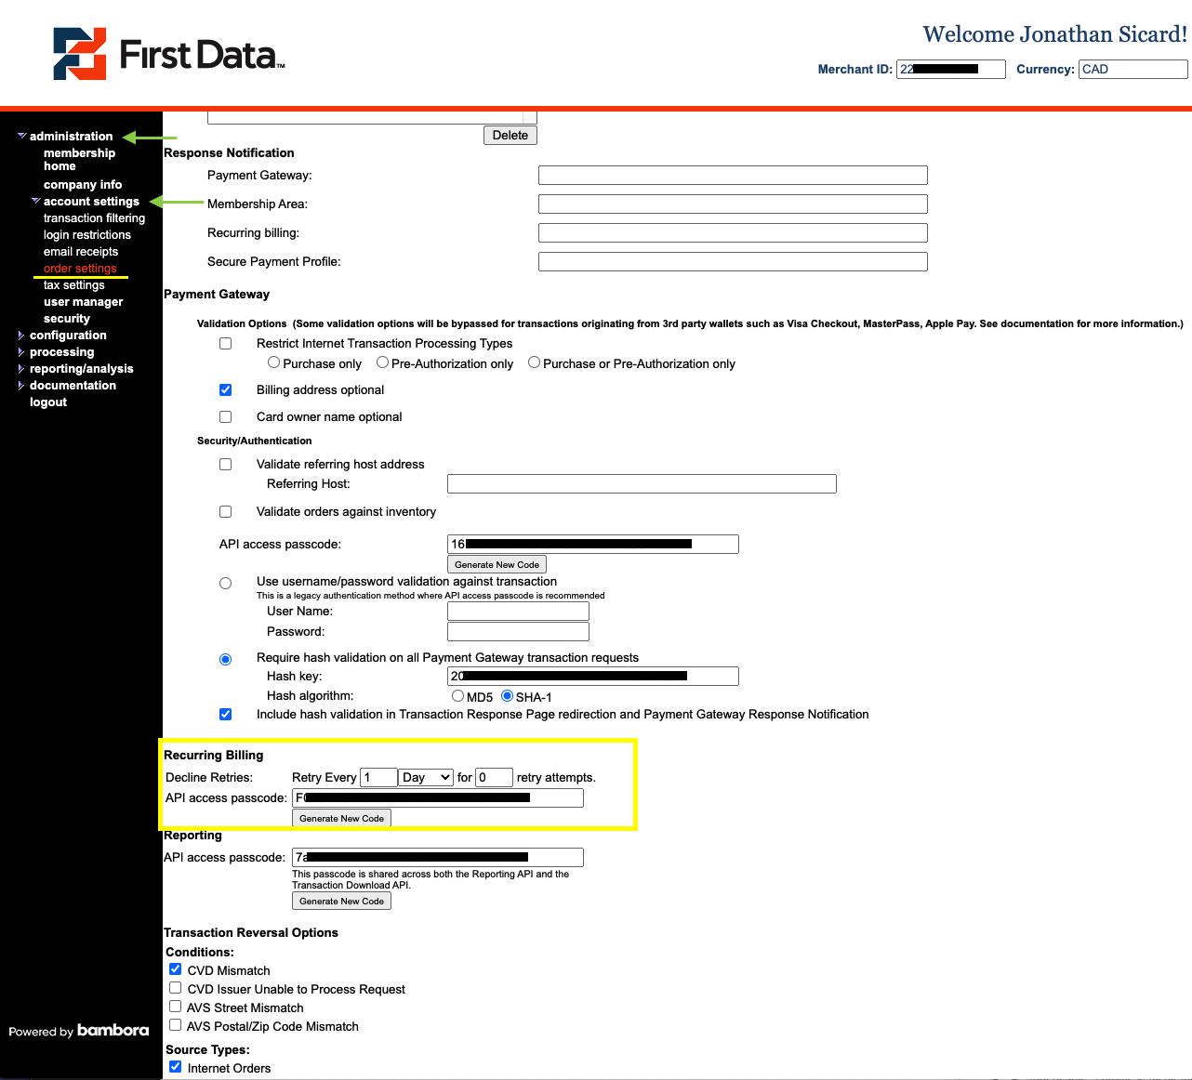Click the Retry Every number field
Viewport: 1192px width, 1080px height.
379,777
